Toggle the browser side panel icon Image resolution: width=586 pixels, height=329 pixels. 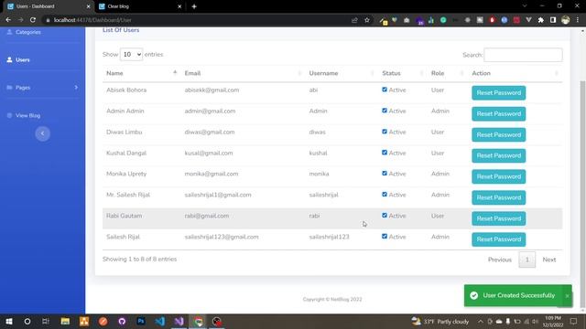click(x=553, y=20)
